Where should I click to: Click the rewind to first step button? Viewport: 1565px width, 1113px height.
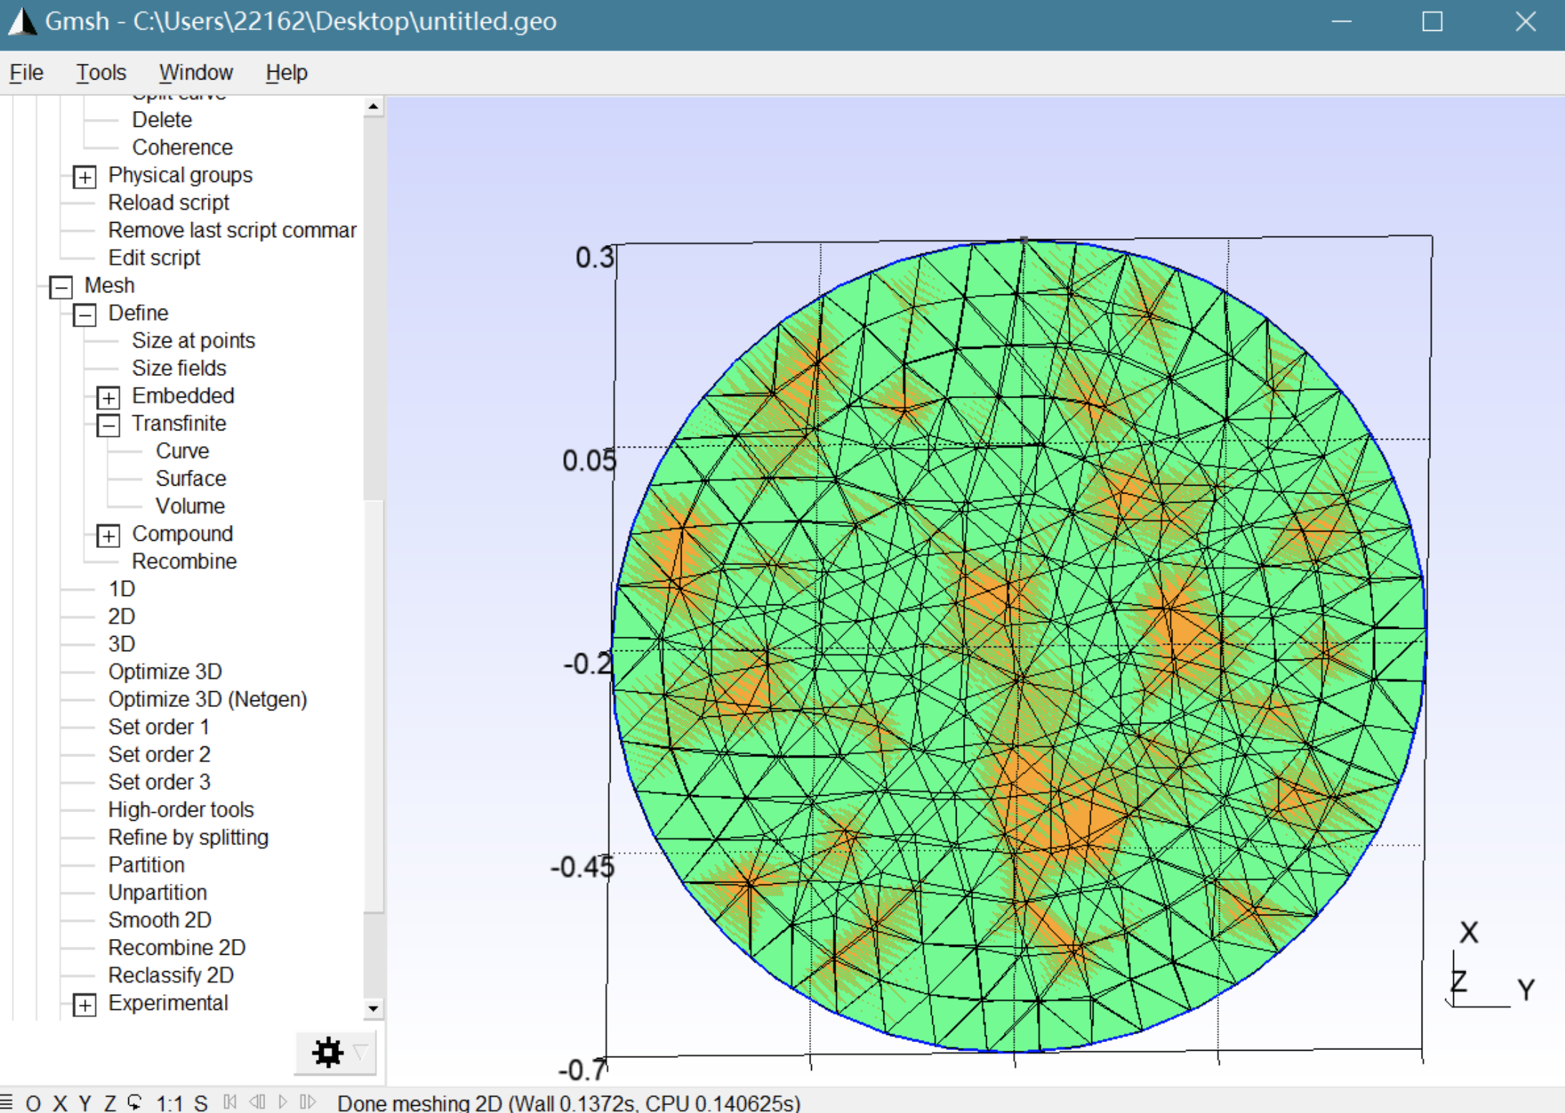230,1102
